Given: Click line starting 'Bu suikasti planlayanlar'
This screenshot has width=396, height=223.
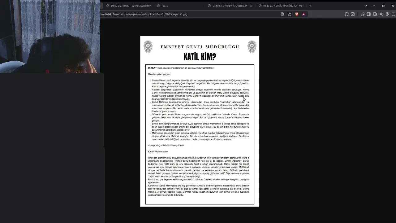Looking at the screenshot, I should click(198, 181).
